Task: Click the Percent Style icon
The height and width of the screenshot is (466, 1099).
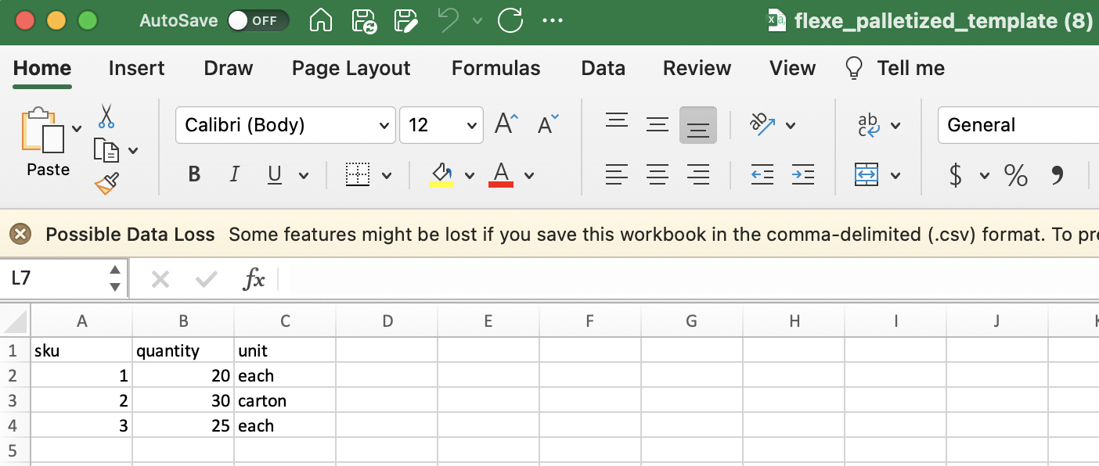Action: 1016,175
